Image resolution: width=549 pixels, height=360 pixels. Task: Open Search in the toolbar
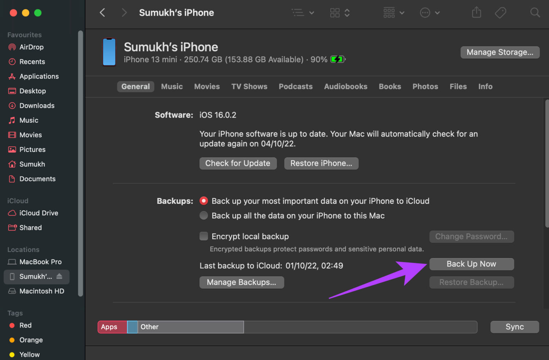click(535, 13)
